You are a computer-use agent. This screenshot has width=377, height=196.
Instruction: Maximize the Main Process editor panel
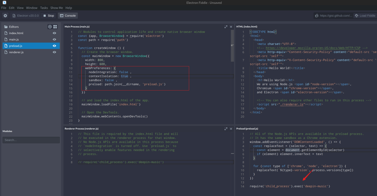[226, 26]
